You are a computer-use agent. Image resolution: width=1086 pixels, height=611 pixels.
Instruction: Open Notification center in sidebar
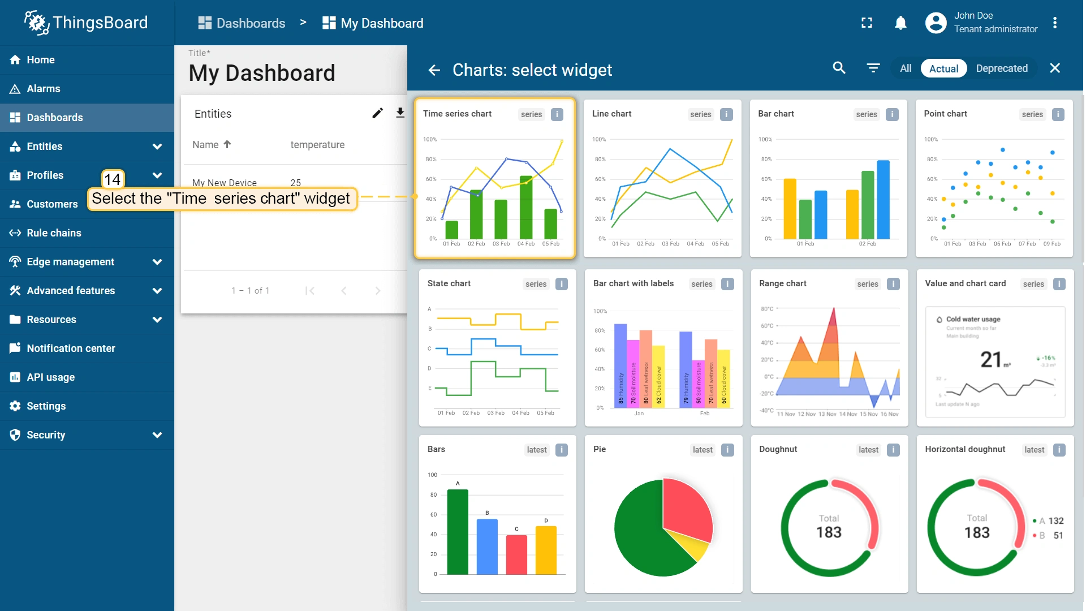71,348
